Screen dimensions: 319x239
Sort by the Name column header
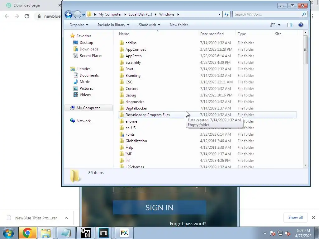click(x=158, y=34)
